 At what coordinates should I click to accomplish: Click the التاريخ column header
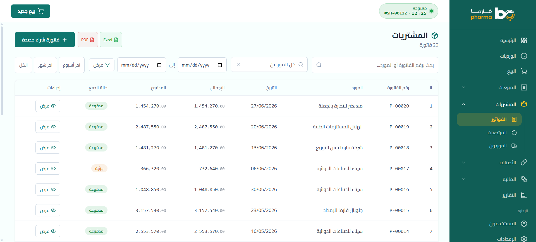[271, 88]
